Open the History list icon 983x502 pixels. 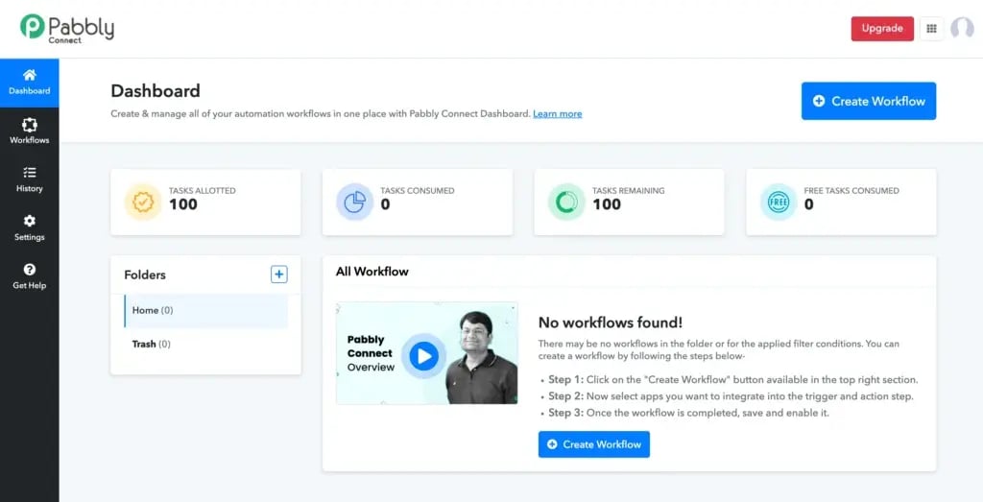30,173
